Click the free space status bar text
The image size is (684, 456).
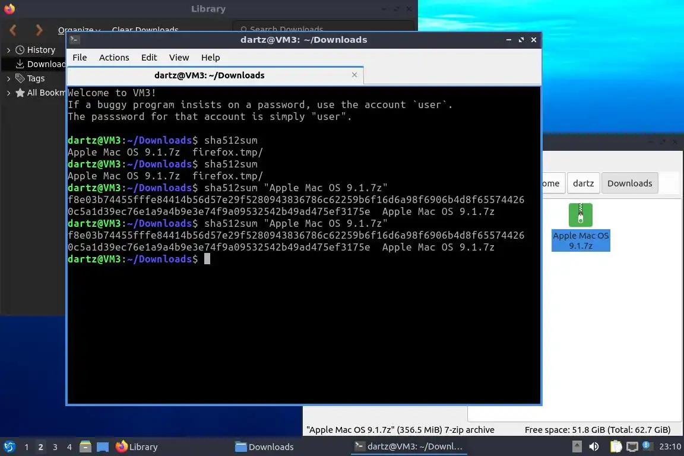(x=597, y=430)
